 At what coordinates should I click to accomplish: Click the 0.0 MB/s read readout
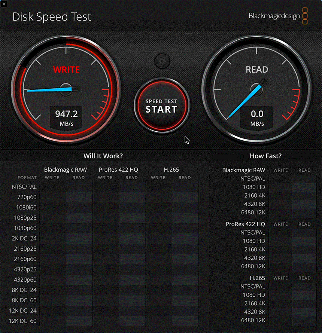point(257,118)
